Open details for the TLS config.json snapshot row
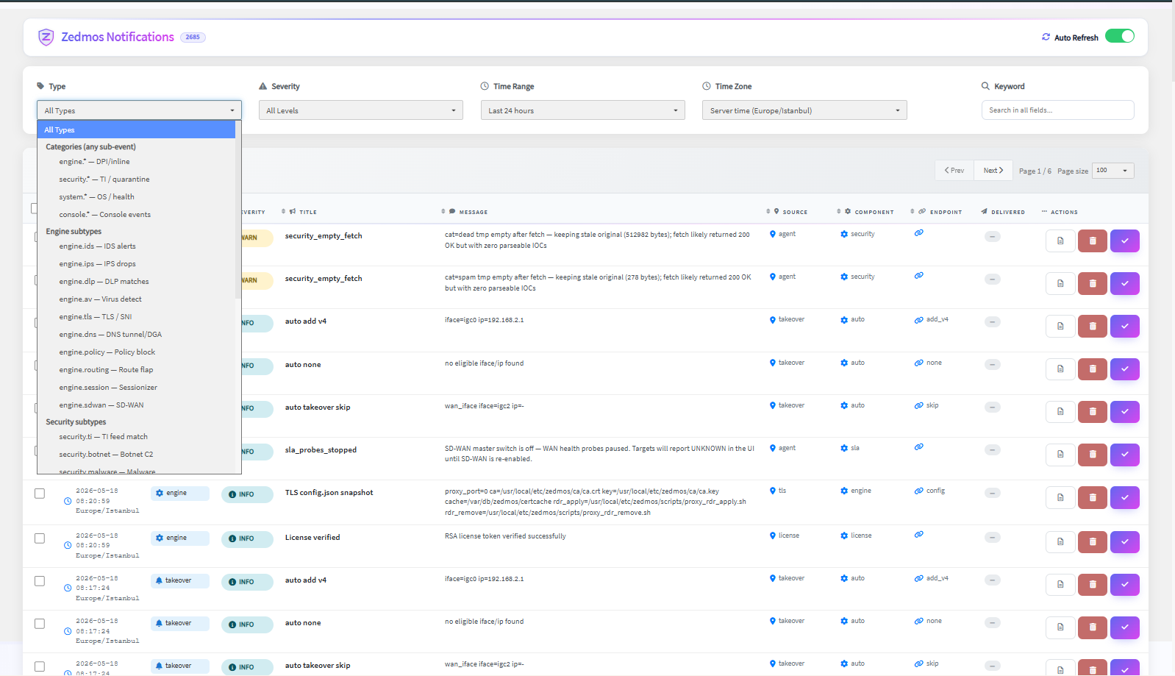 (1060, 497)
